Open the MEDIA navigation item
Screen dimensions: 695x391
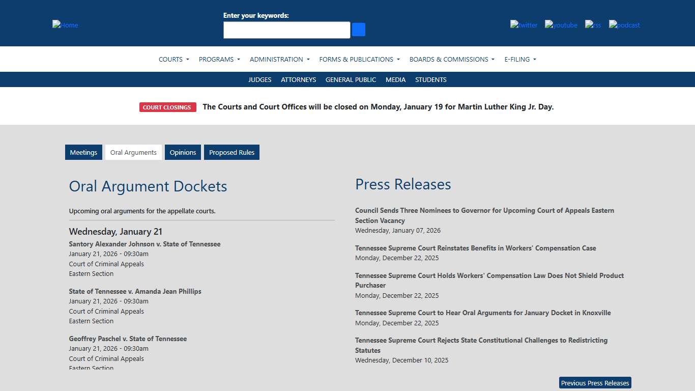tap(395, 79)
